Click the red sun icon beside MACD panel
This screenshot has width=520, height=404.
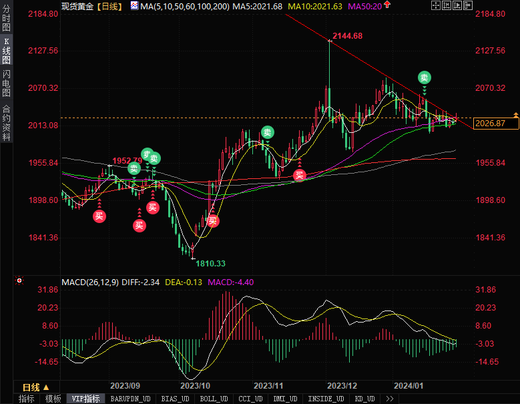coord(19,282)
